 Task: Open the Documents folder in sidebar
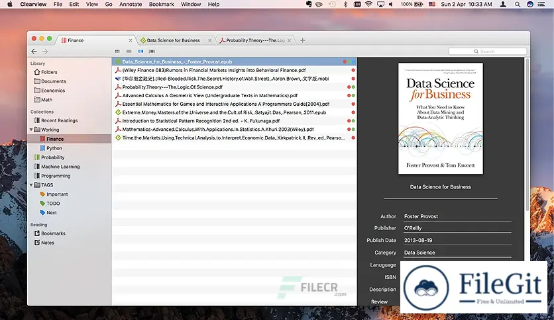[x=50, y=81]
